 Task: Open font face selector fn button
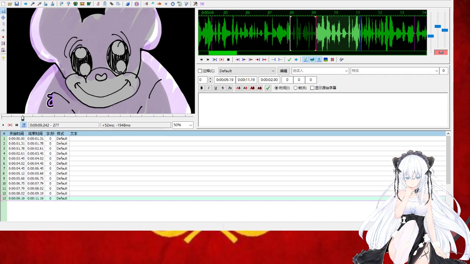tap(230, 88)
